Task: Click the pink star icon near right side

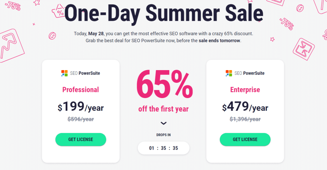Action: pyautogui.click(x=272, y=39)
